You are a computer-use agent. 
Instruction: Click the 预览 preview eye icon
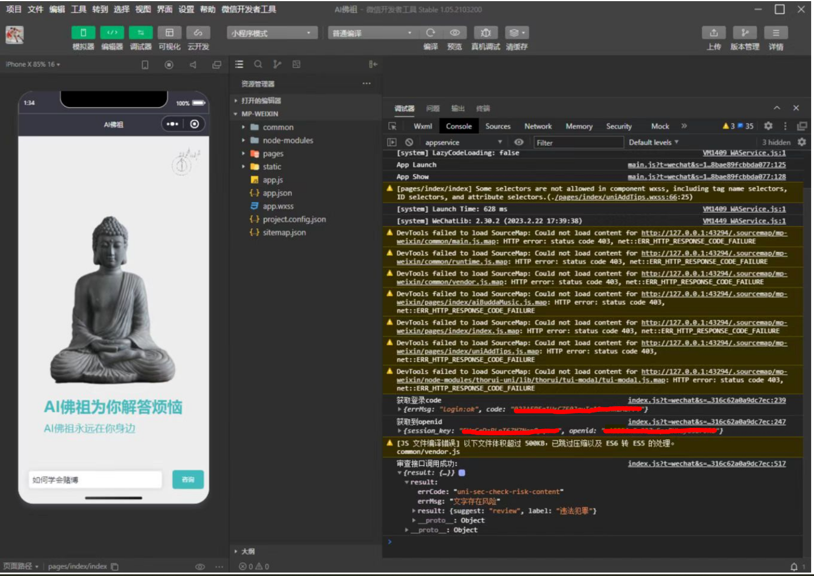pos(455,33)
